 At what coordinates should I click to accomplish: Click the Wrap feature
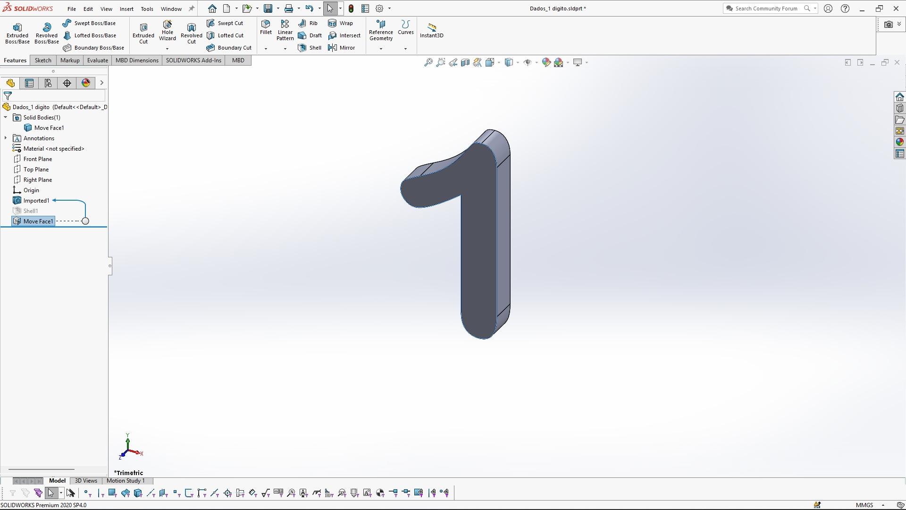coord(340,23)
